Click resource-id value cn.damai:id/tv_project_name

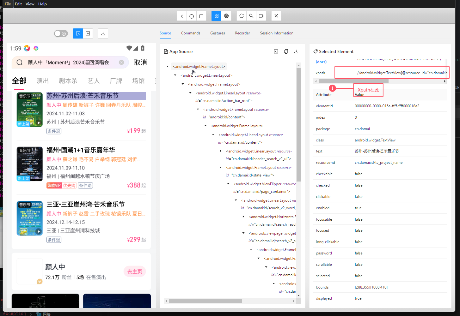379,163
